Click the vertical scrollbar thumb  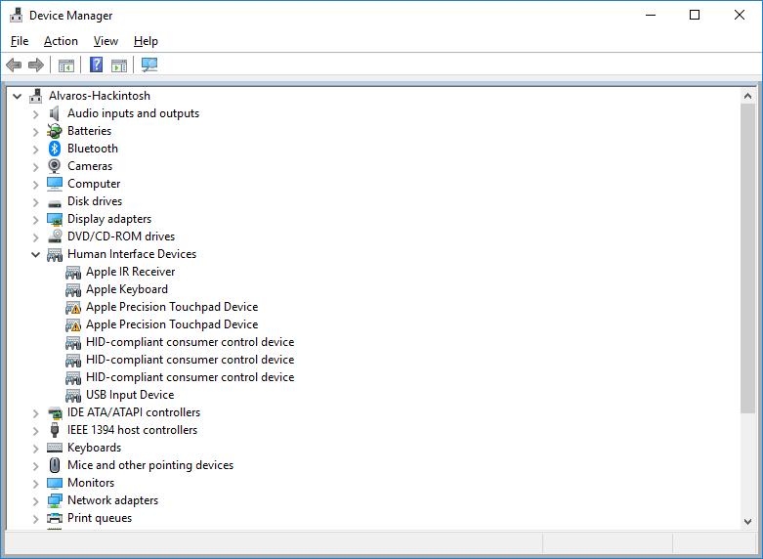click(748, 258)
